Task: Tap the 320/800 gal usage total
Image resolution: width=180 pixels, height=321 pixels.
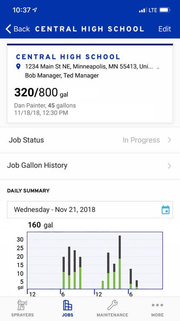Action: (x=41, y=92)
